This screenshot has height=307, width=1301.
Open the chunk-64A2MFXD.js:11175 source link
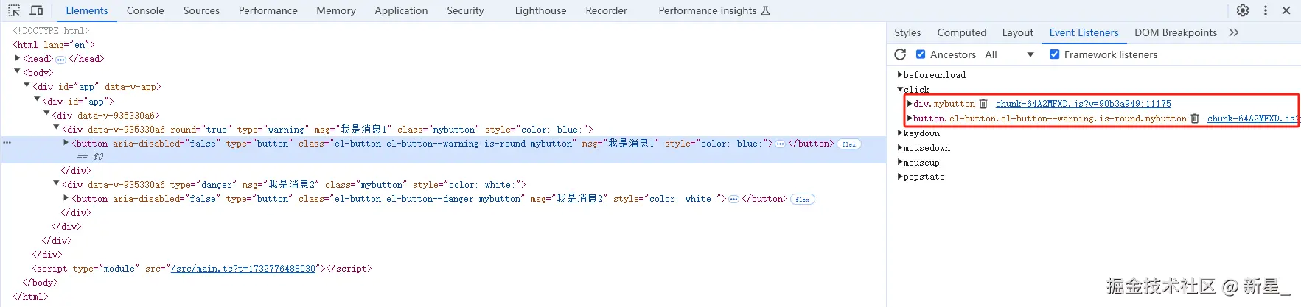point(1083,104)
